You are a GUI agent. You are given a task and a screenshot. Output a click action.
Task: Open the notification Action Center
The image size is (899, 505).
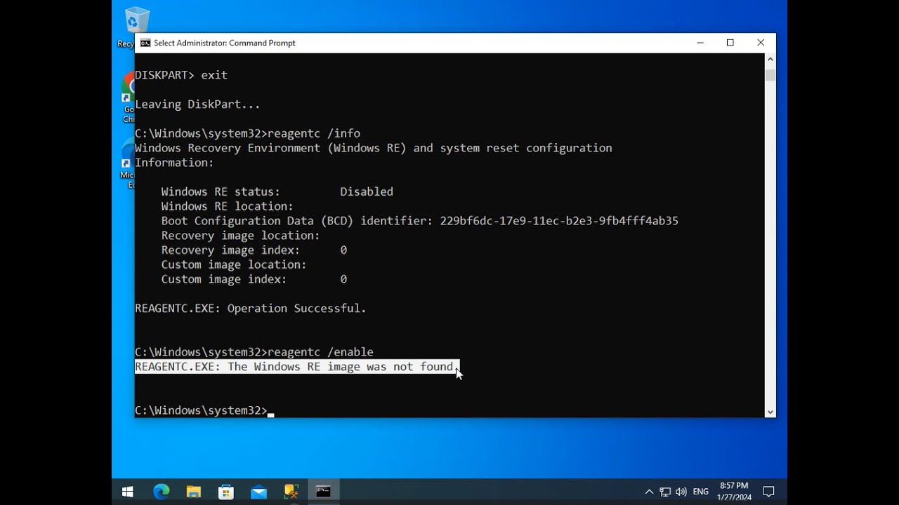click(x=768, y=492)
